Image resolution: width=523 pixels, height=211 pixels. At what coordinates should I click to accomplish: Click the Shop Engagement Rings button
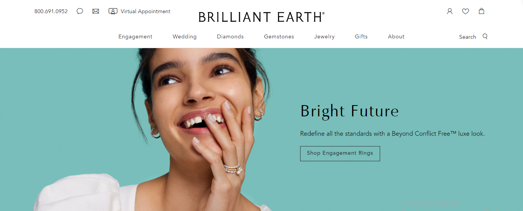pos(340,153)
